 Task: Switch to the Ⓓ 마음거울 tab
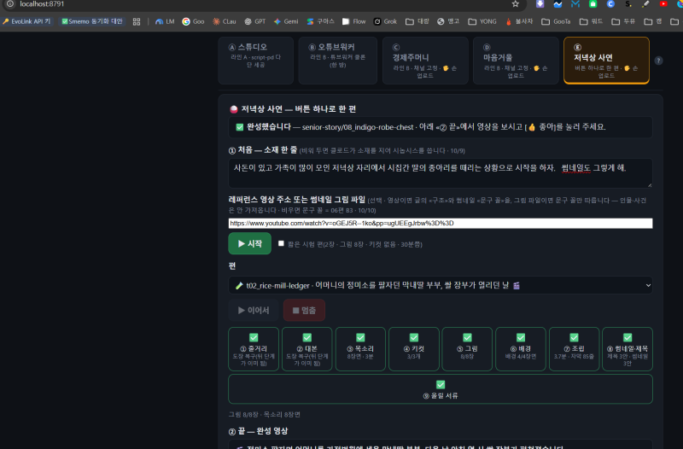click(x=516, y=60)
